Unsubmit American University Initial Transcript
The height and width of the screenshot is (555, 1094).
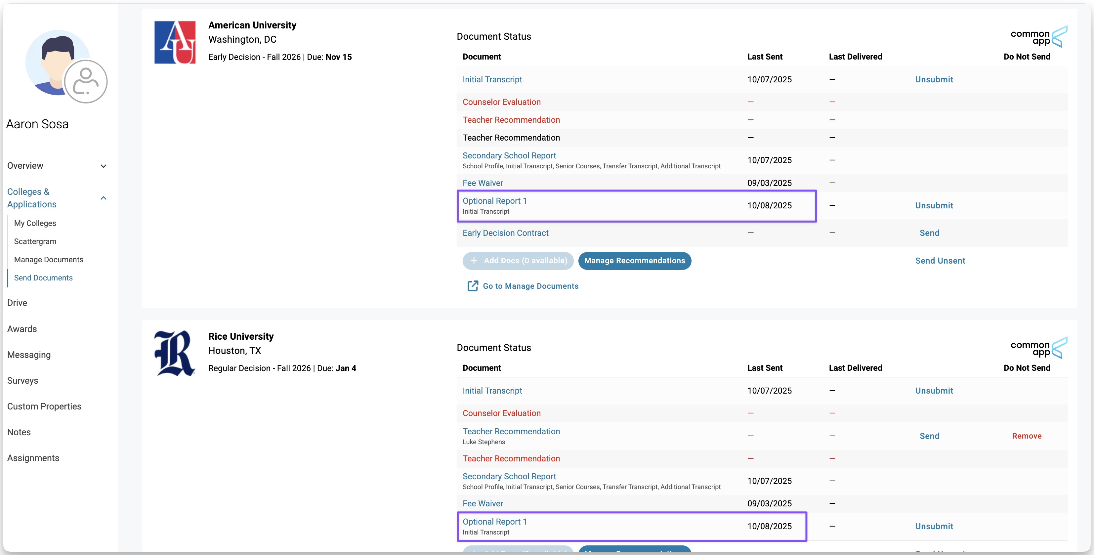coord(934,79)
